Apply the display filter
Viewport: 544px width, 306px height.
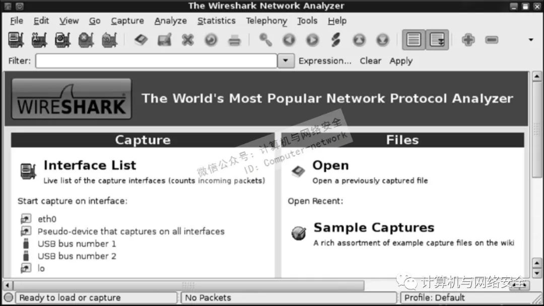pos(401,61)
